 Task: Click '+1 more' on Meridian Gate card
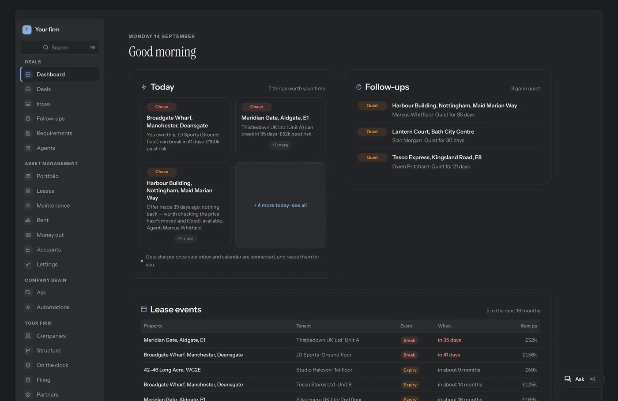[x=280, y=145]
